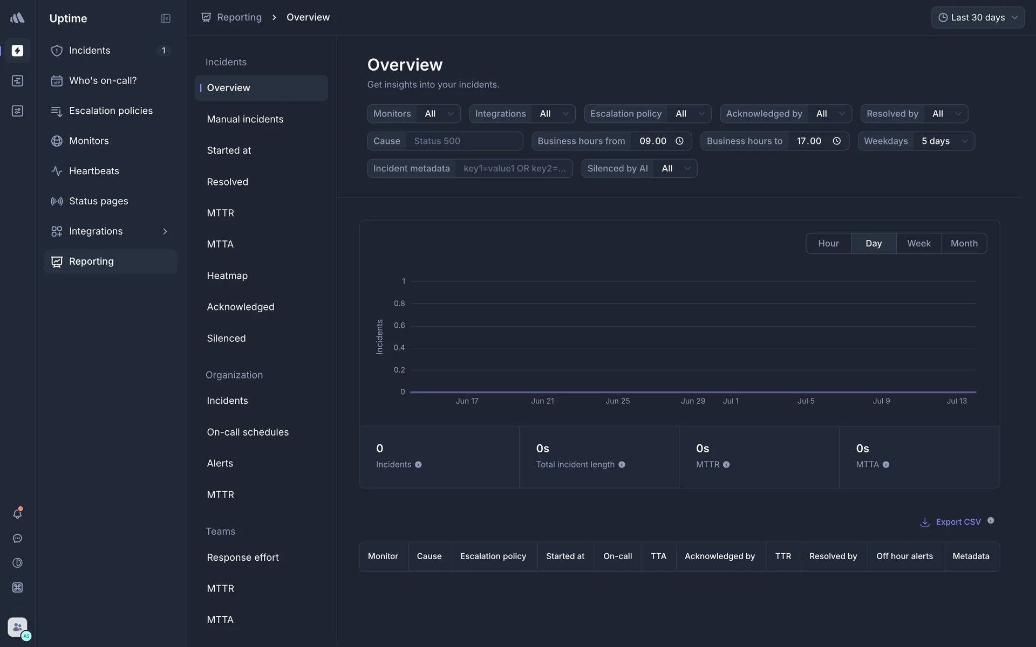Click the info icon next to Export CSV
Screen dimensions: 1036x647
point(991,521)
